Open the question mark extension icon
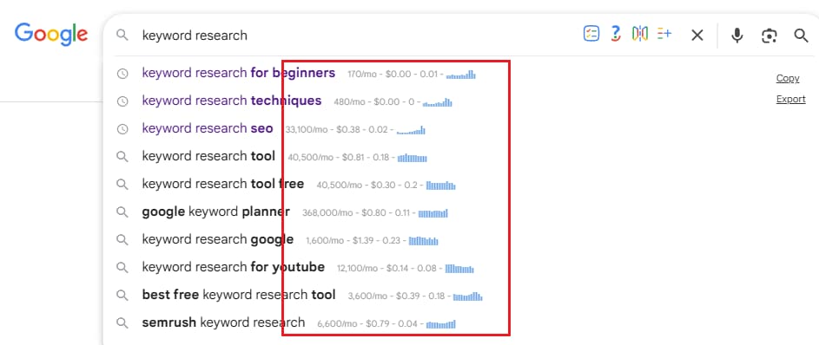 tap(616, 35)
